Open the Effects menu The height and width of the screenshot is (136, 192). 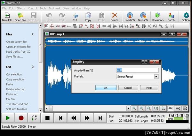tap(21, 8)
